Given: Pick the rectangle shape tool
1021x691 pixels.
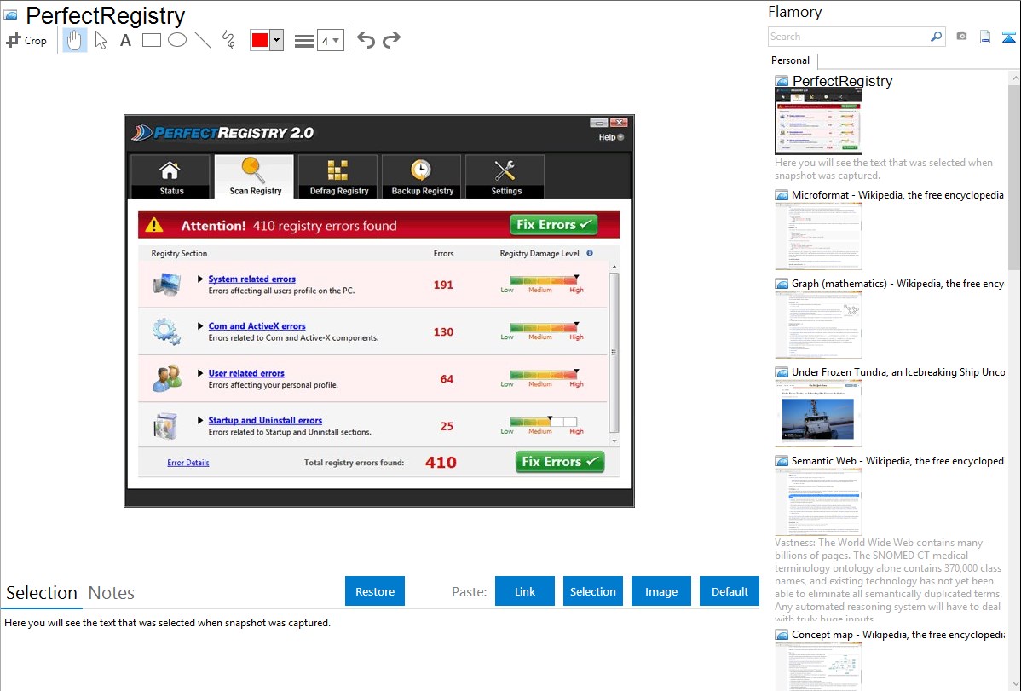Looking at the screenshot, I should click(x=152, y=40).
